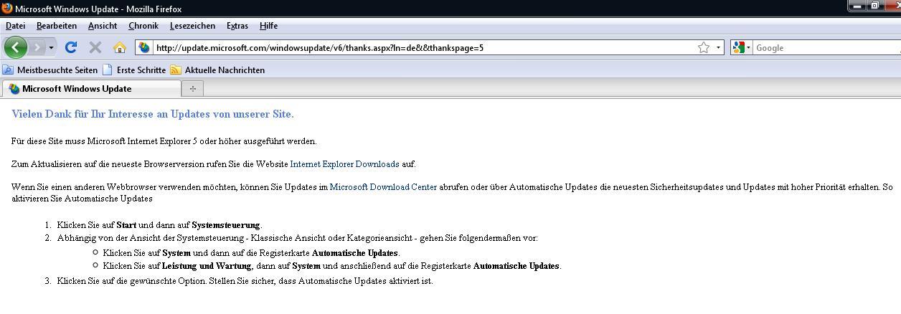Bookmark this page with the star
This screenshot has width=901, height=314.
click(704, 47)
